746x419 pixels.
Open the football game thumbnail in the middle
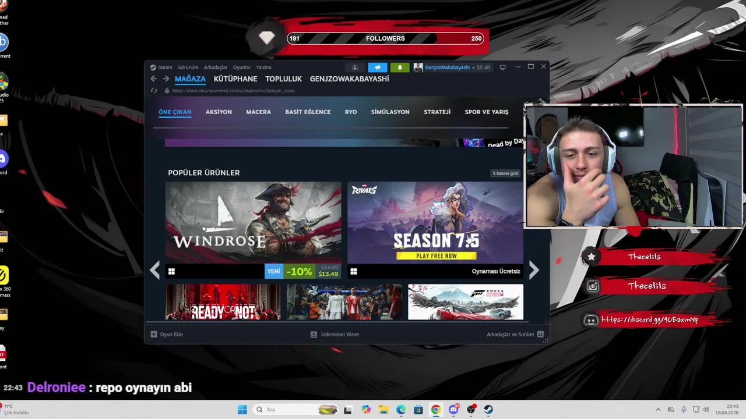344,302
